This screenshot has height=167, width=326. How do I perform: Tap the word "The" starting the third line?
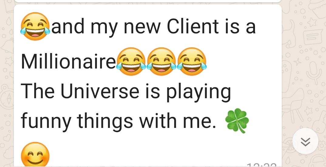38,91
